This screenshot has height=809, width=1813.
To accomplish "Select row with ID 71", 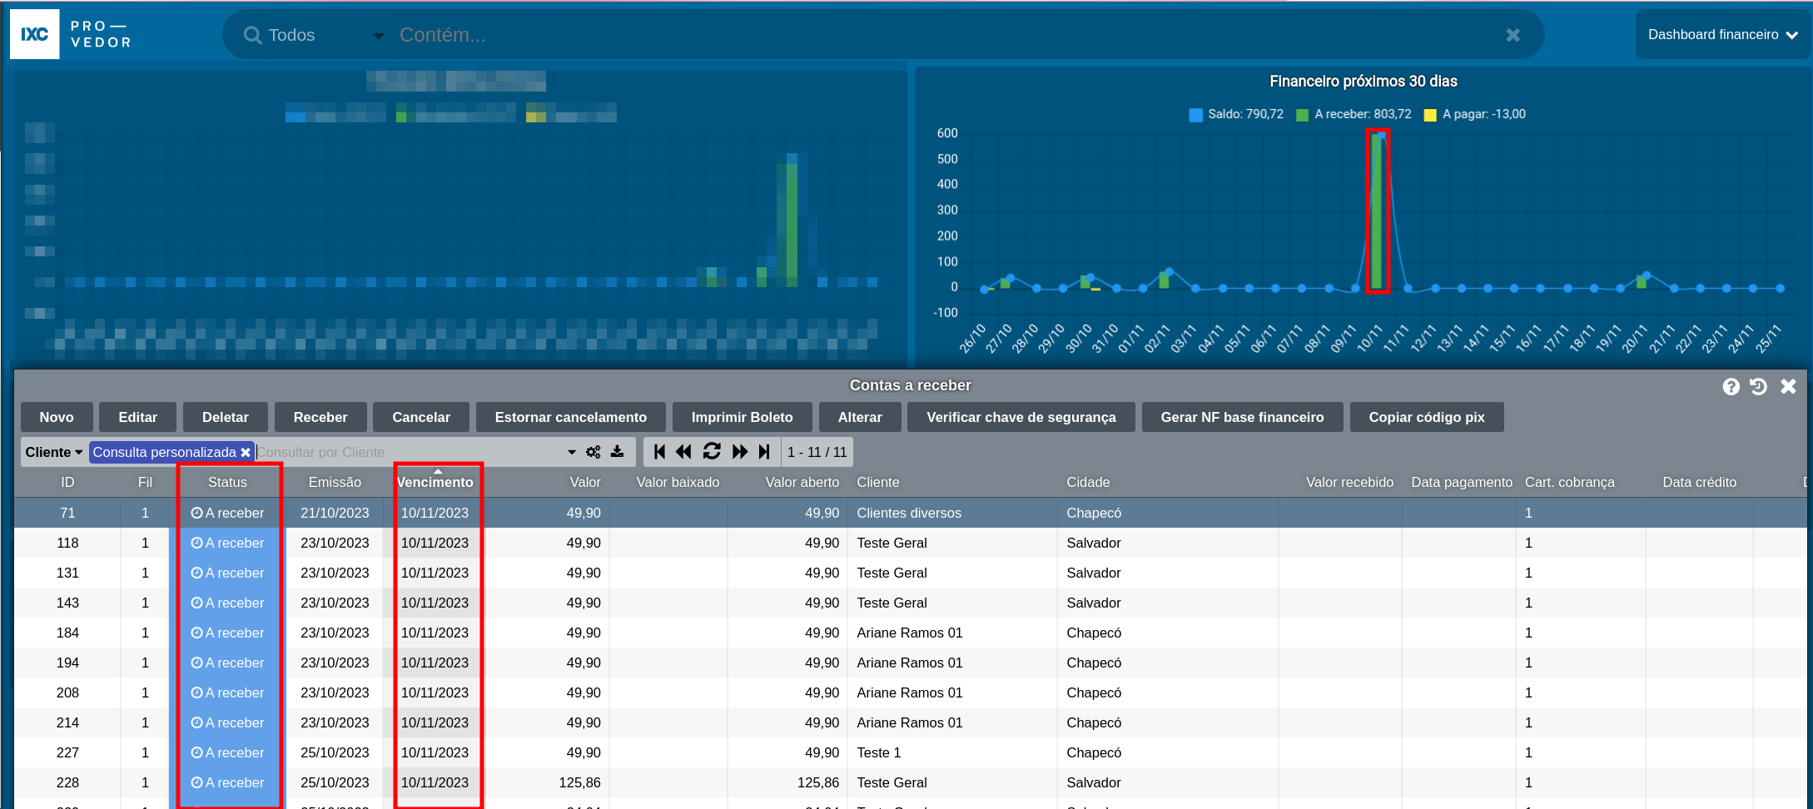I will [x=911, y=513].
